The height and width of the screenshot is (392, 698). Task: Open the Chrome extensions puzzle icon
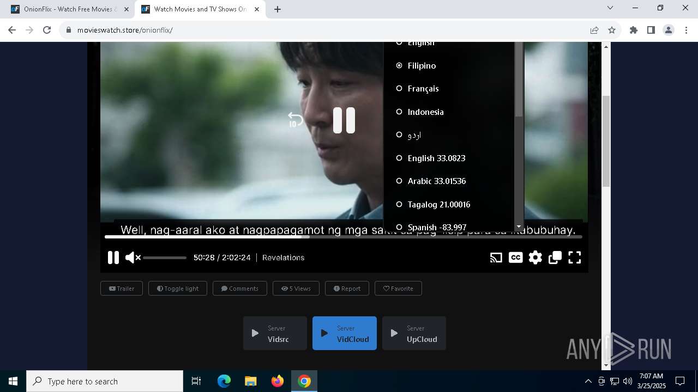point(634,30)
